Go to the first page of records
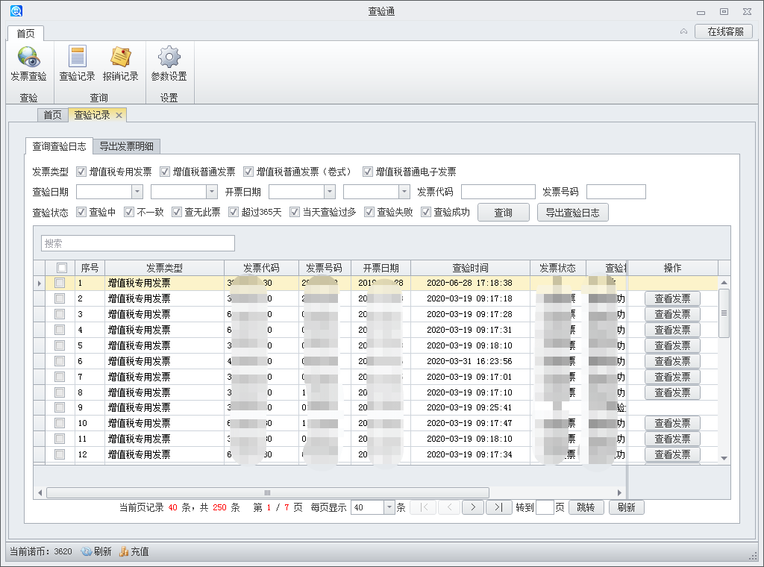Image resolution: width=764 pixels, height=567 pixels. 424,507
